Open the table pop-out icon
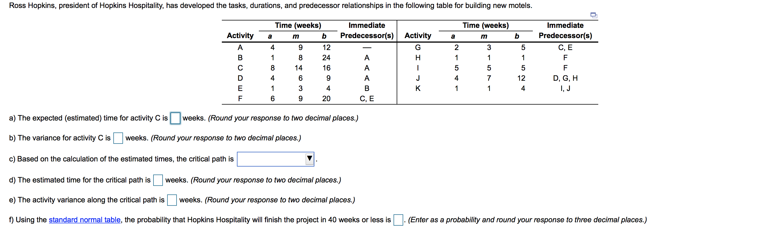 tap(593, 15)
